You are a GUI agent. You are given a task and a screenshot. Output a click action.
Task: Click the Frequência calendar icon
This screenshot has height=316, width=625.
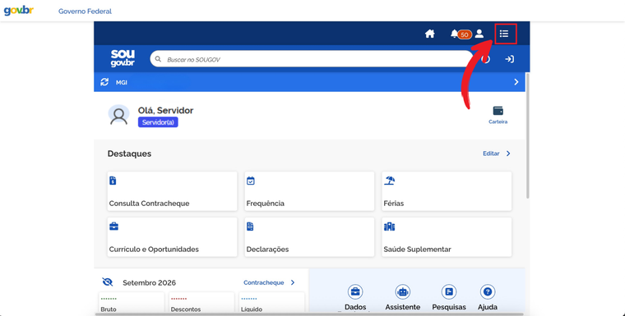coord(250,181)
